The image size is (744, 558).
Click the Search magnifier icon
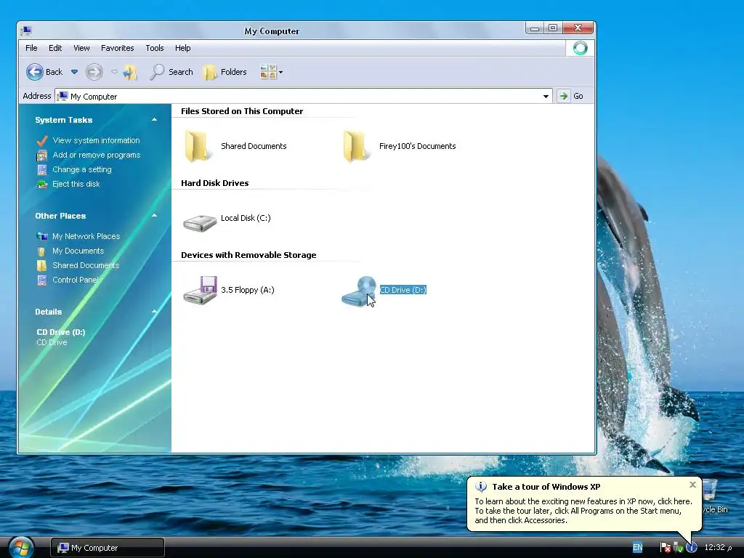(x=157, y=72)
